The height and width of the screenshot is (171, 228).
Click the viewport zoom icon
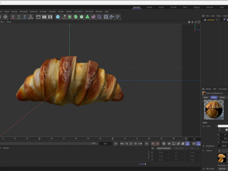(x=192, y=22)
